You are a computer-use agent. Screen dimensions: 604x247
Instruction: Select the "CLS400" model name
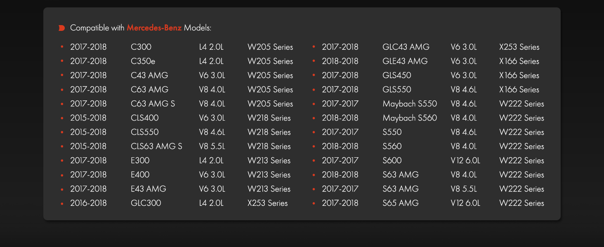145,118
